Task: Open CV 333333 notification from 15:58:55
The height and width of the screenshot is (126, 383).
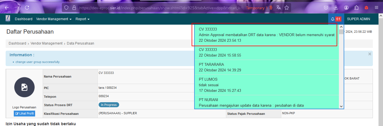Action: [266, 52]
